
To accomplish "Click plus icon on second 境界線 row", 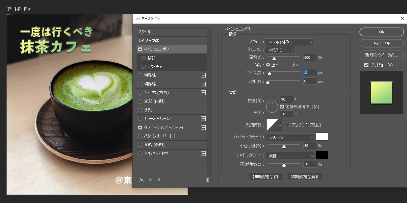I will pyautogui.click(x=203, y=84).
